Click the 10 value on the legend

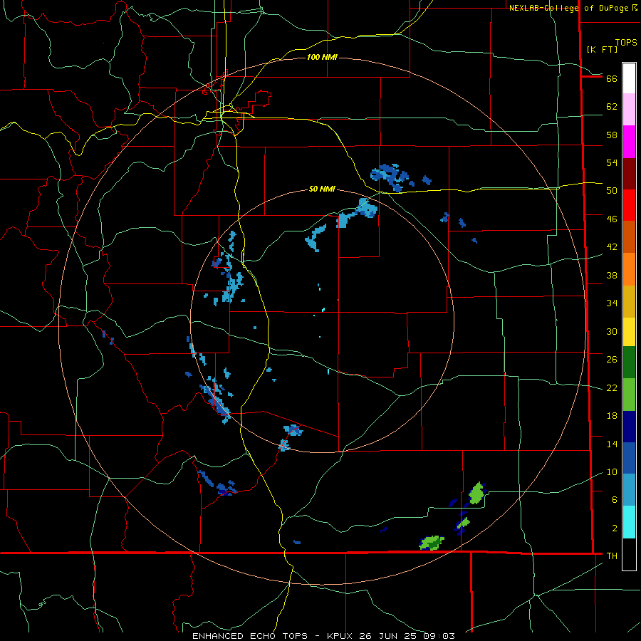tap(612, 471)
